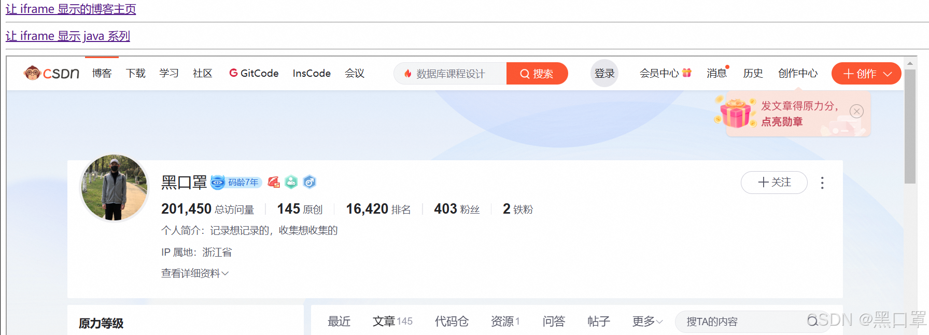Click 2 铁粉 stat

[x=518, y=209]
